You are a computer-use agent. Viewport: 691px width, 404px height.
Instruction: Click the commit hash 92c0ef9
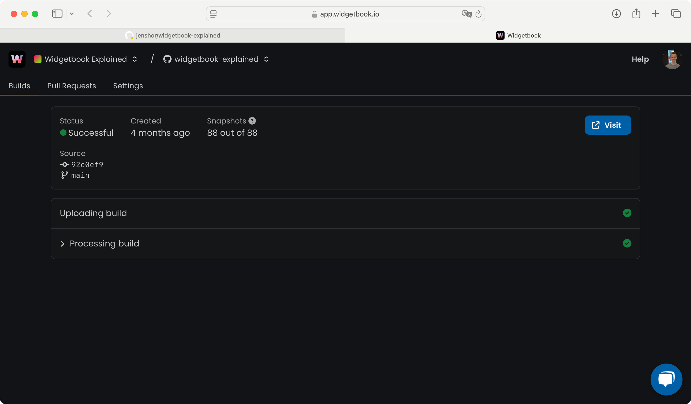coord(87,164)
